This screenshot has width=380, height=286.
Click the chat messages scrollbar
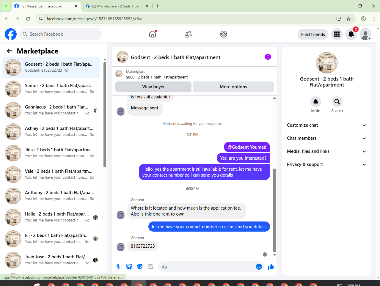pyautogui.click(x=274, y=210)
